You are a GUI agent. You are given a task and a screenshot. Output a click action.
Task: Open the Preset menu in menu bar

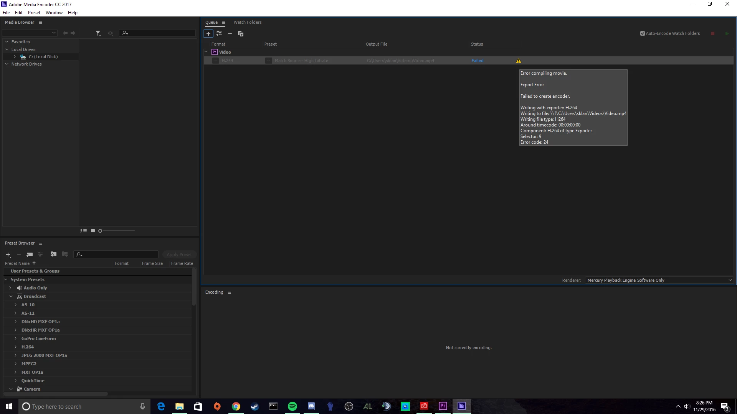point(34,13)
